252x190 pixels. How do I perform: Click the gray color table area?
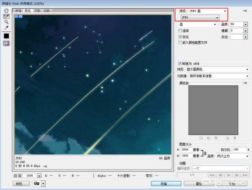click(213, 110)
